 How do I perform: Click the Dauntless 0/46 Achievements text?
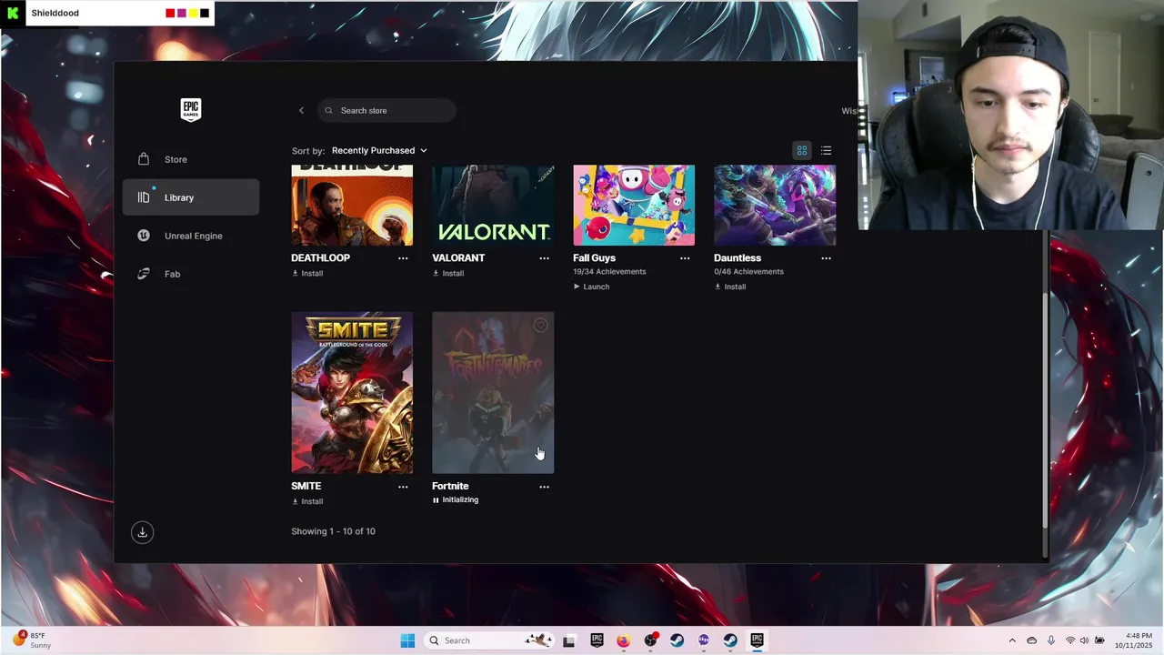pos(748,272)
